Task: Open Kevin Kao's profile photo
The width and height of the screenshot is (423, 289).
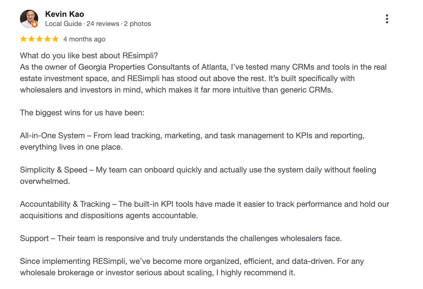Action: 29,19
